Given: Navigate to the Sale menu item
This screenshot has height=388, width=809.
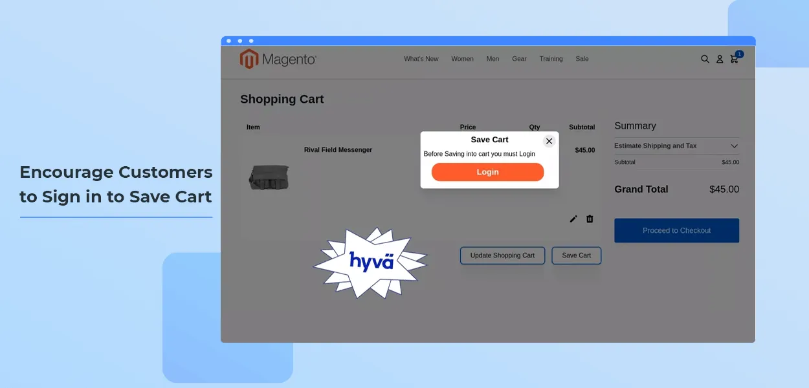Looking at the screenshot, I should [x=582, y=59].
